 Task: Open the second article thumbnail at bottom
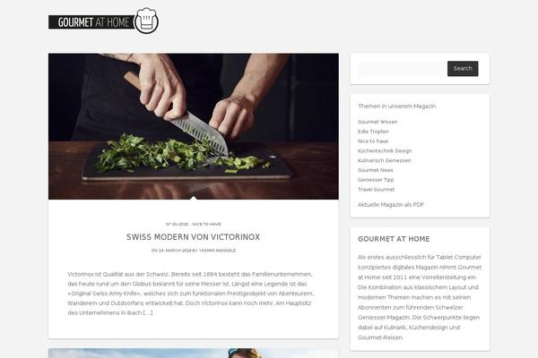194,354
